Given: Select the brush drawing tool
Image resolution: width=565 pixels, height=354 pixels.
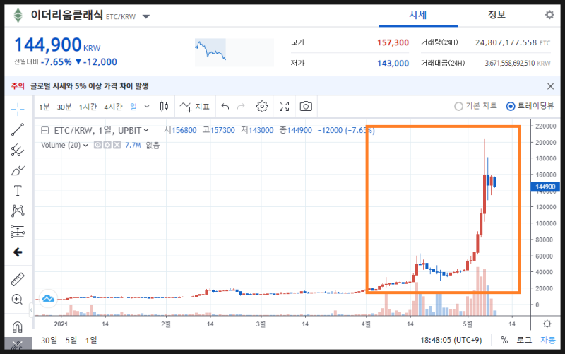Looking at the screenshot, I should [17, 170].
